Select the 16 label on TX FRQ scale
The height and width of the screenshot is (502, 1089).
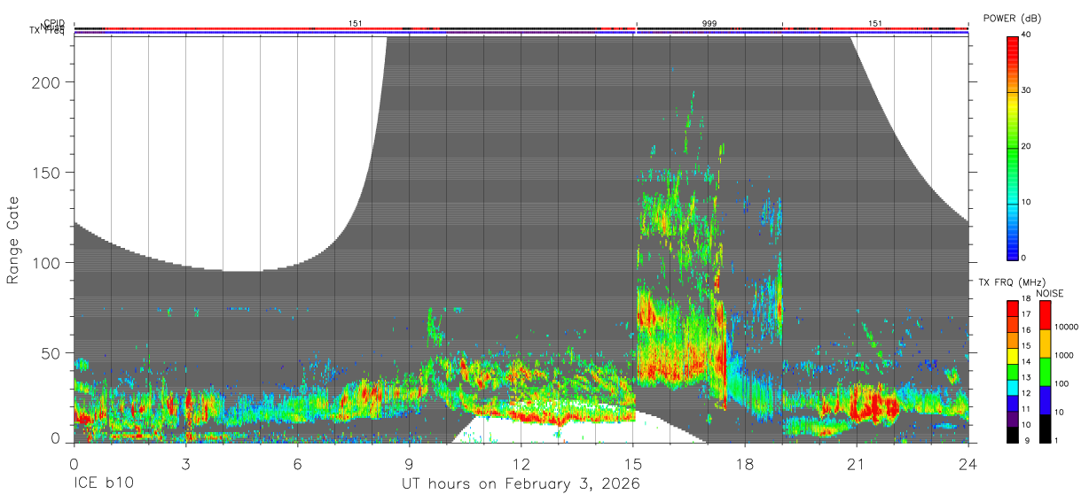click(1025, 329)
